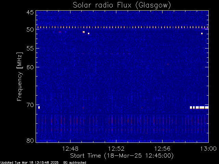
Task: Click the bright spot near 51 MHz just before 13:00
Action: 202,33
